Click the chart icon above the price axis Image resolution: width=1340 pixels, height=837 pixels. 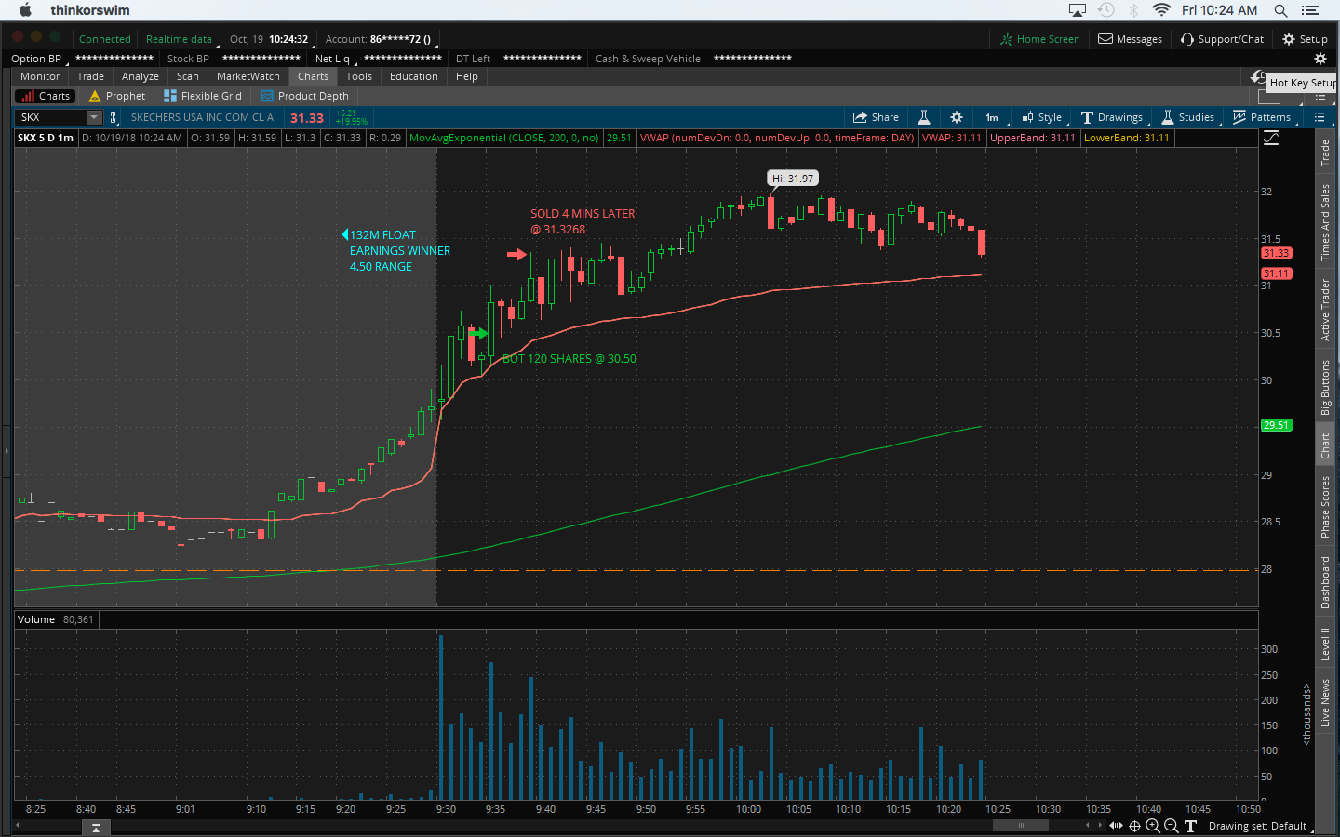pos(1271,138)
